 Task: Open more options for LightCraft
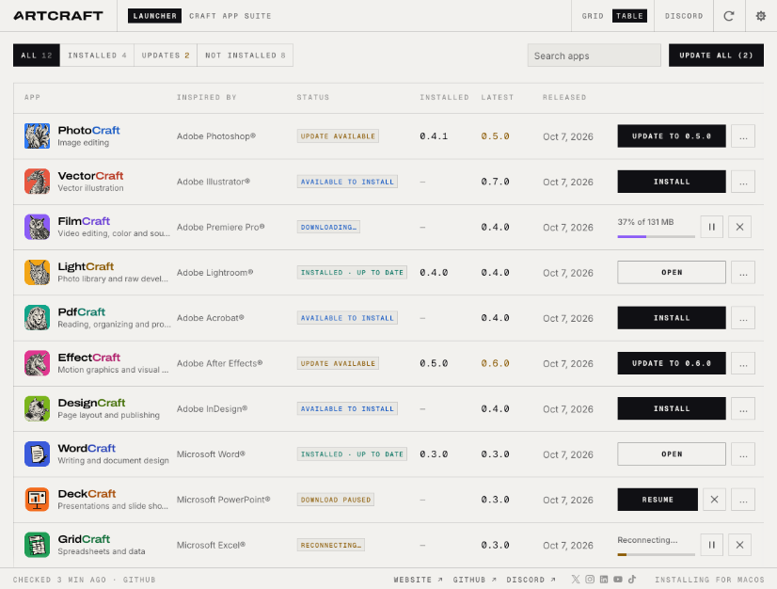(743, 273)
